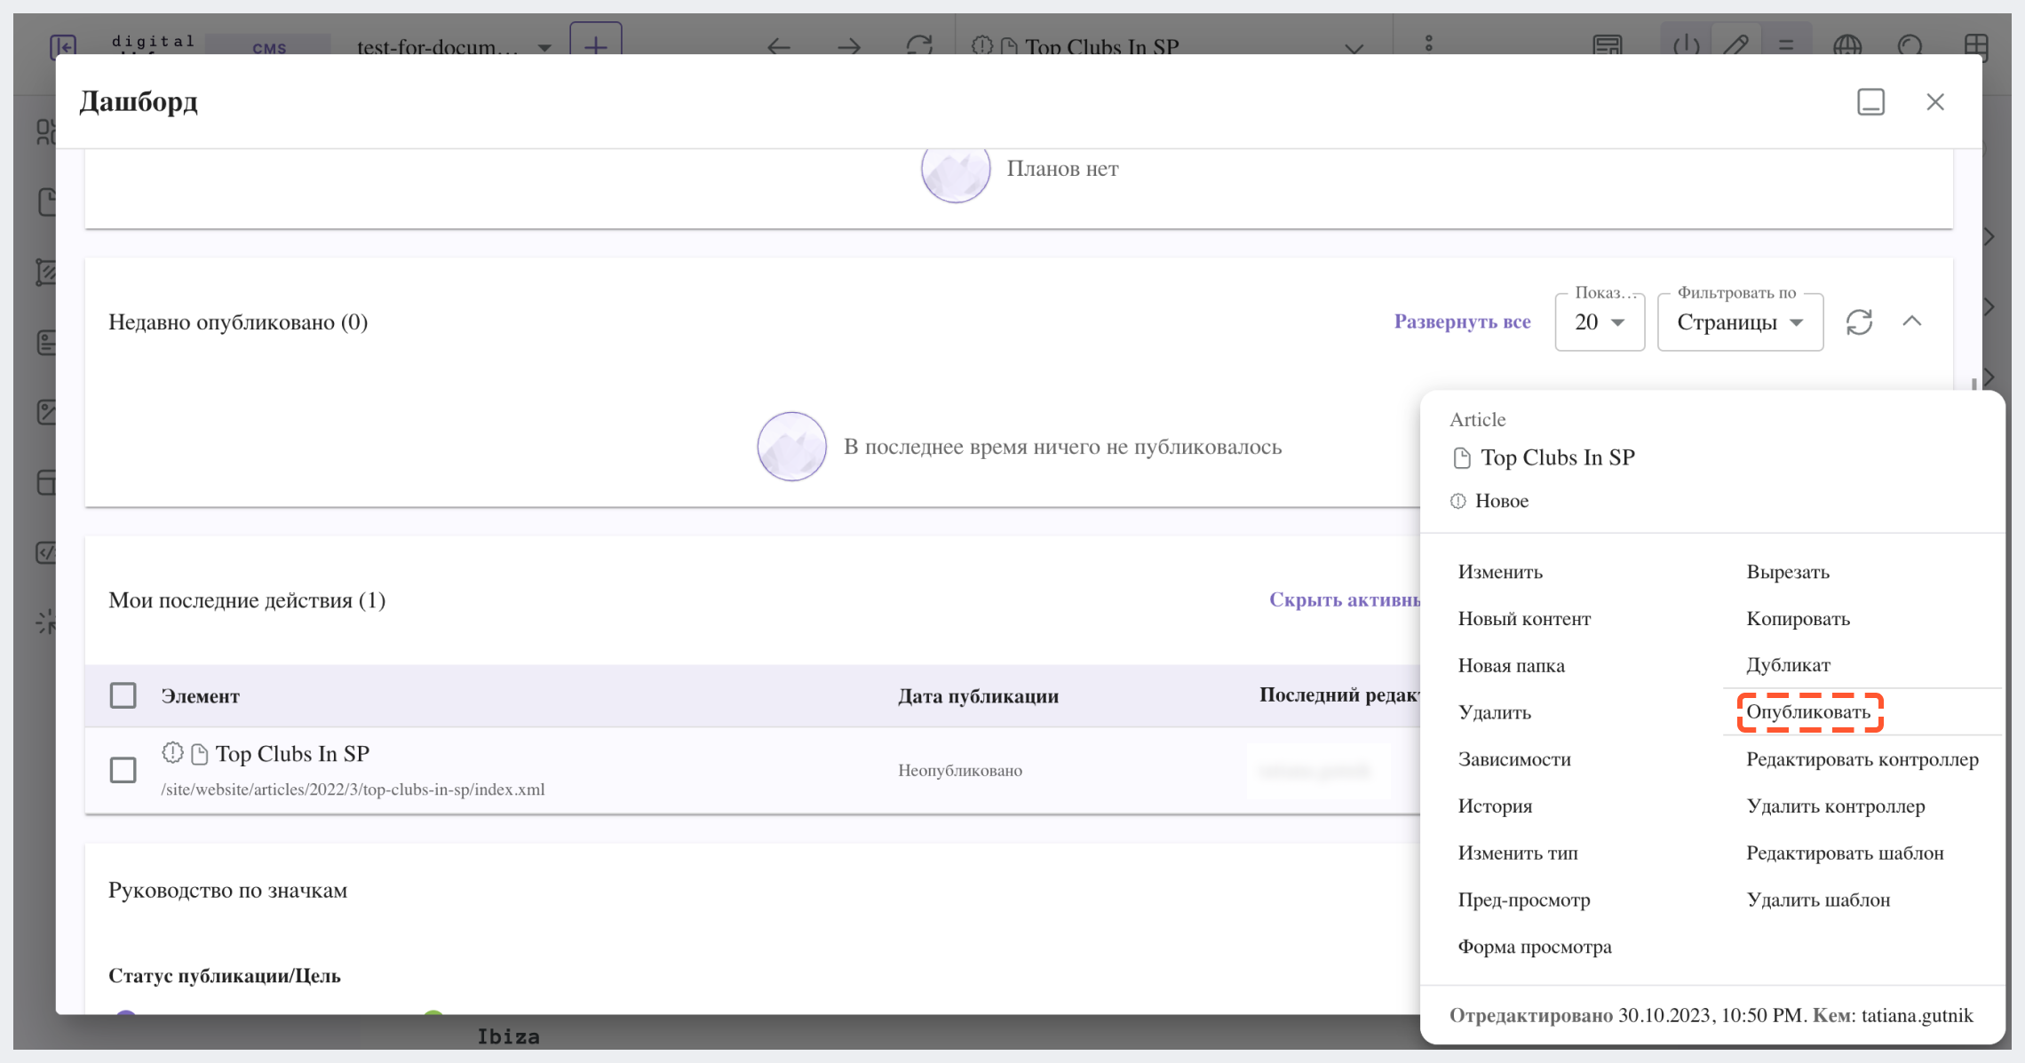This screenshot has width=2025, height=1063.
Task: Select Редактировать шаблон menu item
Action: click(1845, 853)
